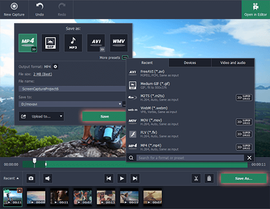Focus the Search for a format field
270x209 pixels.
[190, 158]
